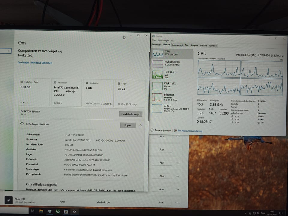Select GPU 0 NVIDIA GeForce entry

[172, 108]
